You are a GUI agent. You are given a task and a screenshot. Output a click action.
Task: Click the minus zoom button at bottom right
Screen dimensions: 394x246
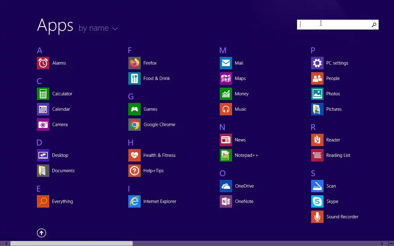391,244
